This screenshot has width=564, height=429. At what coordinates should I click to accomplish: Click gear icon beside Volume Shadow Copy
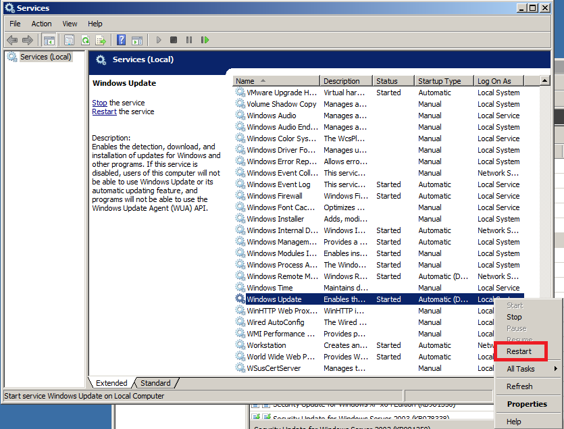point(240,103)
